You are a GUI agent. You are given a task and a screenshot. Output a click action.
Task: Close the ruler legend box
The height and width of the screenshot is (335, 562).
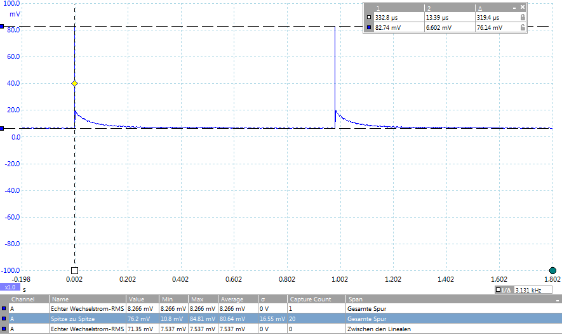click(523, 7)
